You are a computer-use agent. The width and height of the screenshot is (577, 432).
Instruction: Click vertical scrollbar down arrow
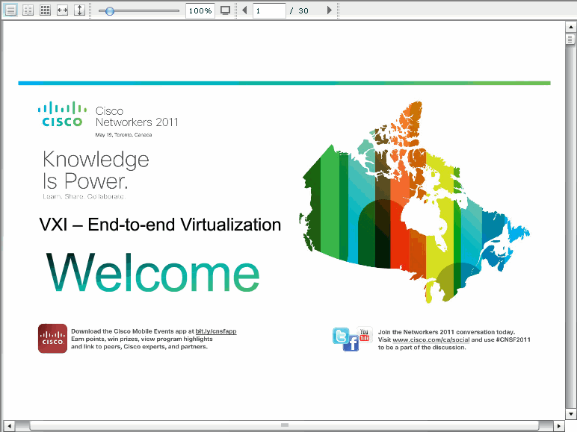570,413
